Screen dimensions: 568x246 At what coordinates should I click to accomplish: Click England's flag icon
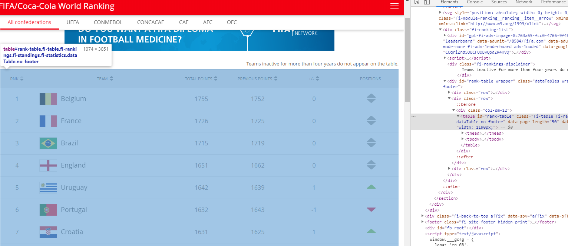click(x=48, y=165)
